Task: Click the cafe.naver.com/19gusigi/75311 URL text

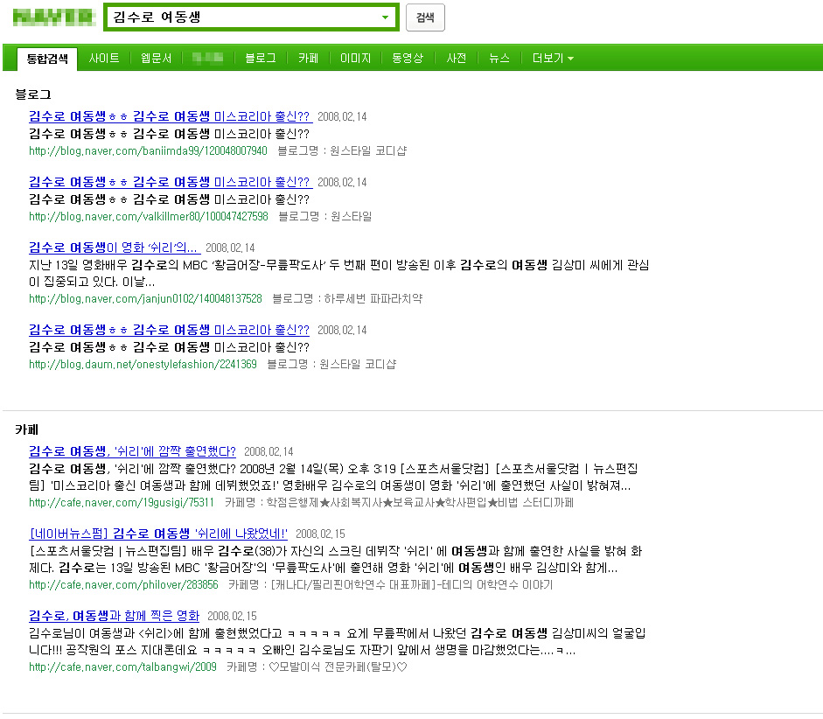Action: [x=122, y=503]
